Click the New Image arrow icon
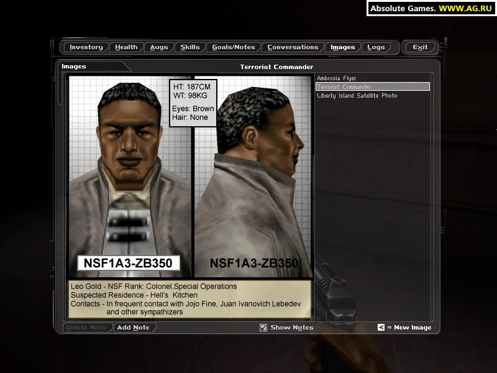497x373 pixels. (x=381, y=327)
